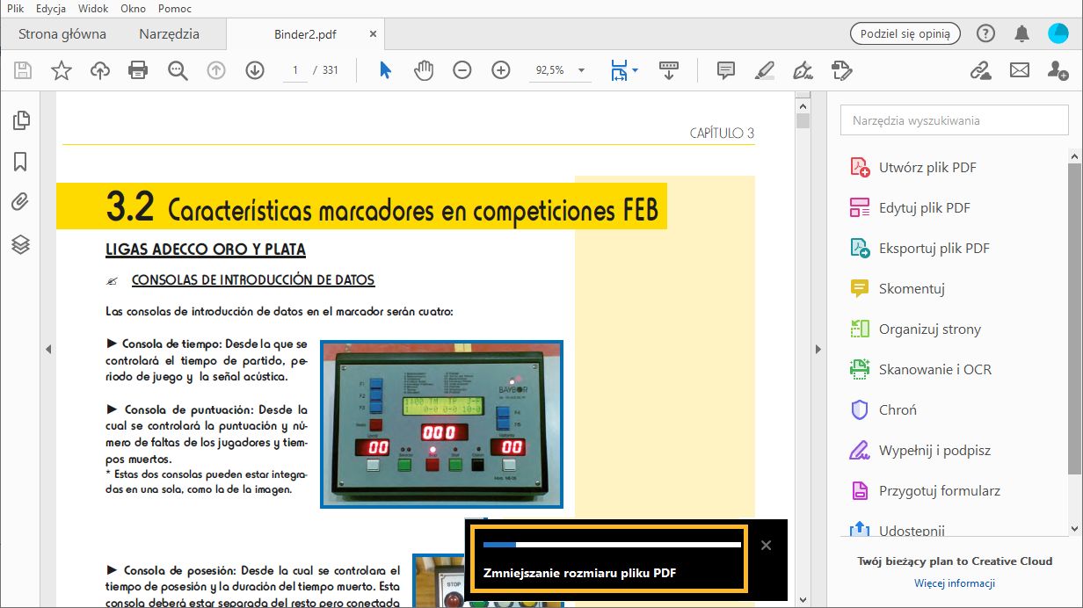Open the help question mark icon
This screenshot has width=1083, height=608.
click(x=986, y=33)
